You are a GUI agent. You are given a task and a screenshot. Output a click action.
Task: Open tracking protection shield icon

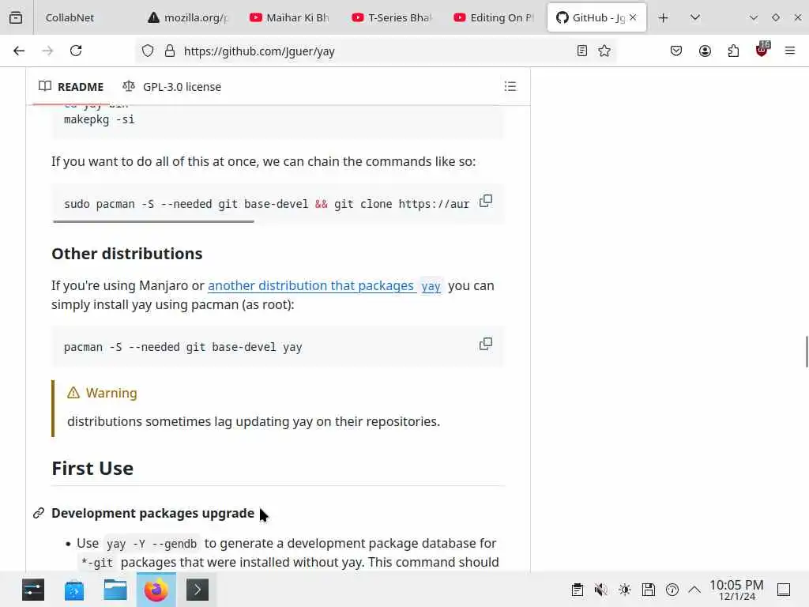[148, 51]
